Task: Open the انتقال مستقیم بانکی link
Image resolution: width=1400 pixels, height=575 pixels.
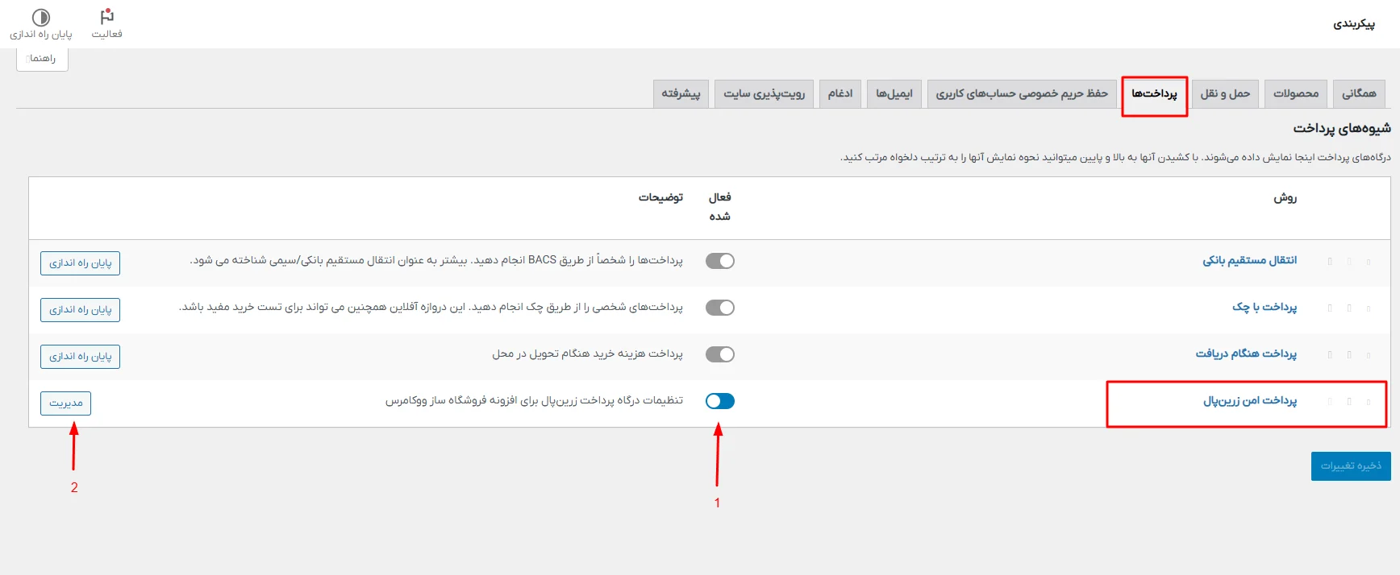Action: [x=1250, y=260]
